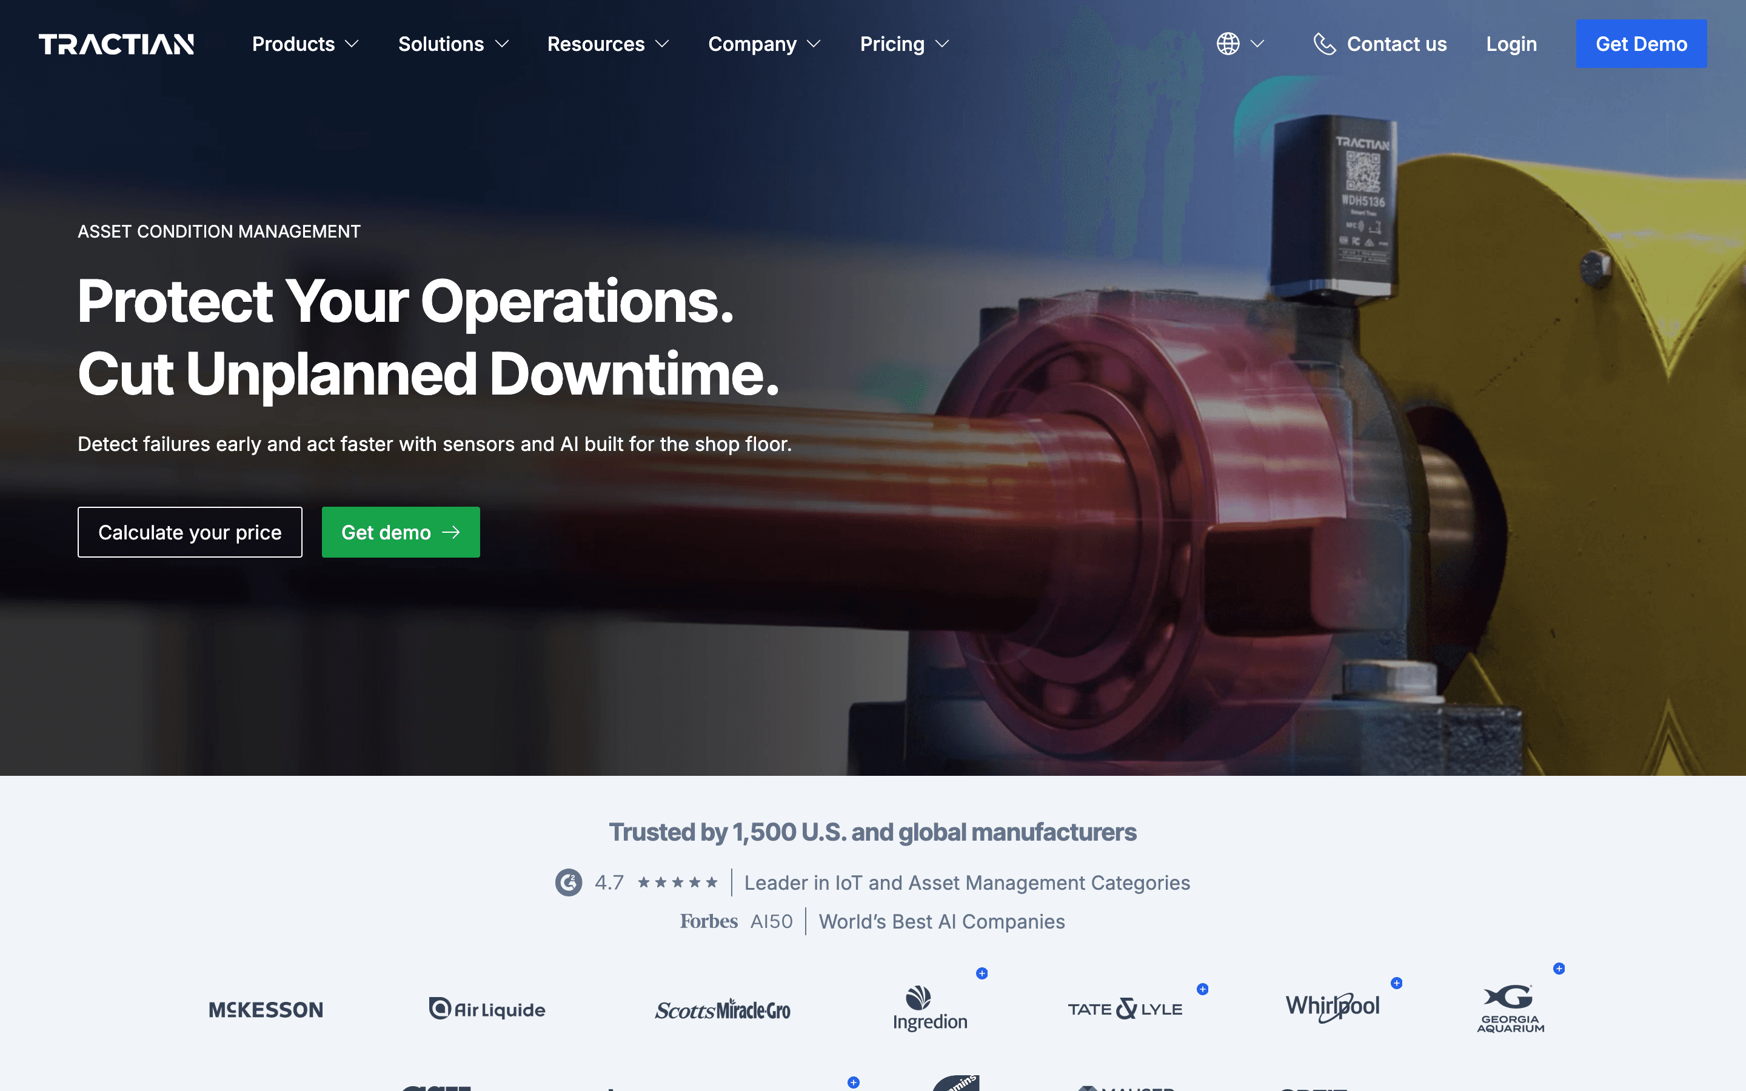Click Calculate your price button
Screen dimensions: 1746x1091
point(190,532)
